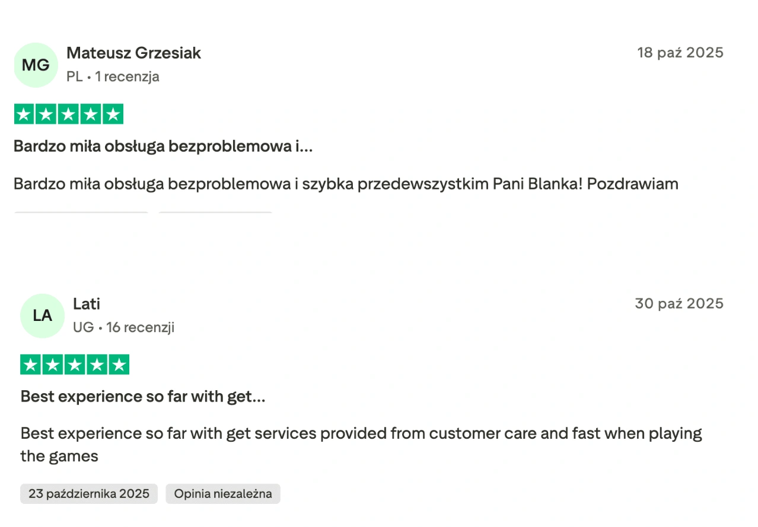Click last star in Lati's rating
758x527 pixels.
(x=119, y=365)
